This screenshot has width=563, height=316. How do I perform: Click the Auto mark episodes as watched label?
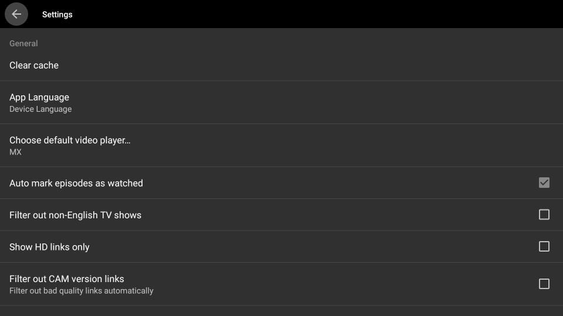(76, 183)
